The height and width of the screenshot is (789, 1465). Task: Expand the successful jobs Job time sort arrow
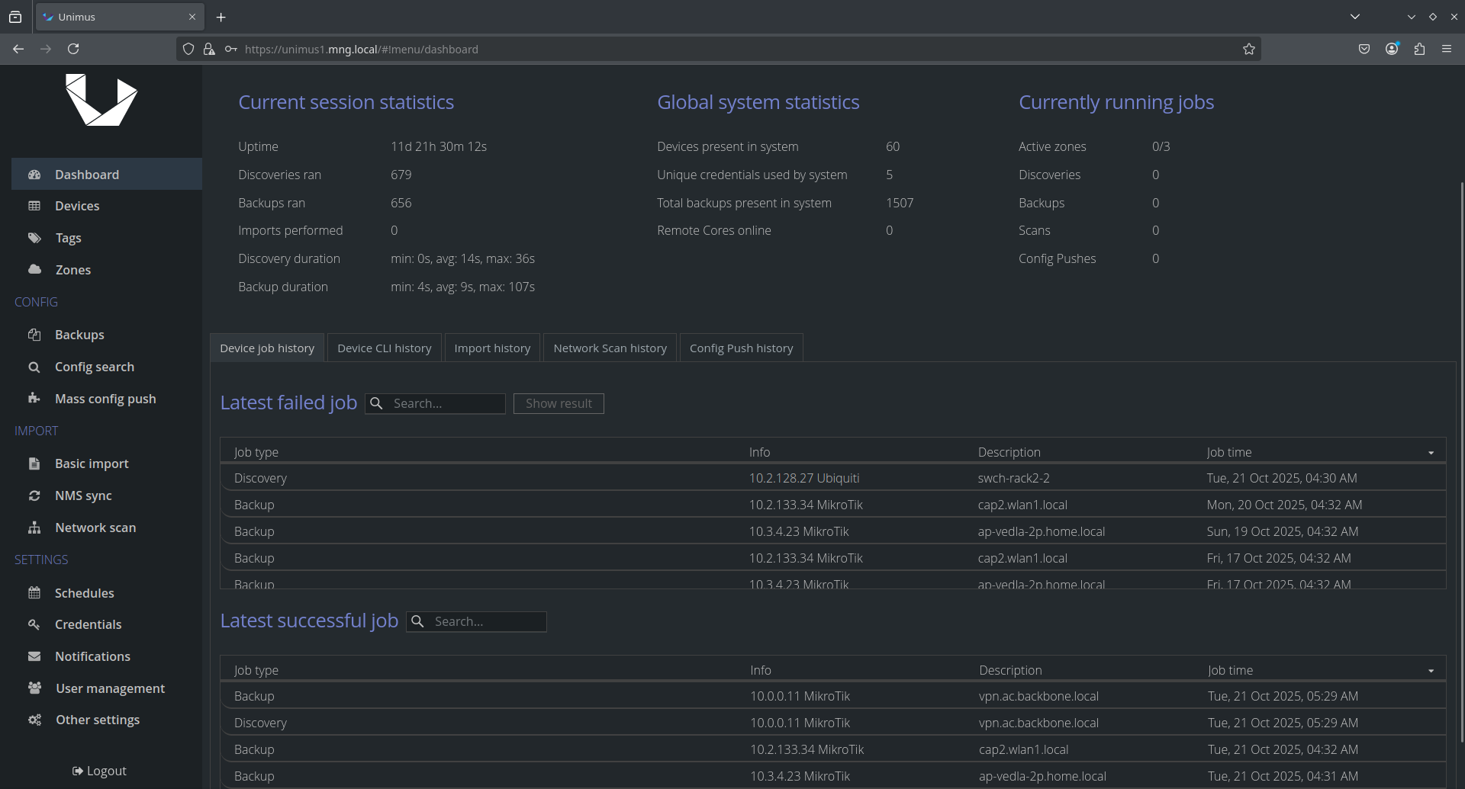[1431, 671]
